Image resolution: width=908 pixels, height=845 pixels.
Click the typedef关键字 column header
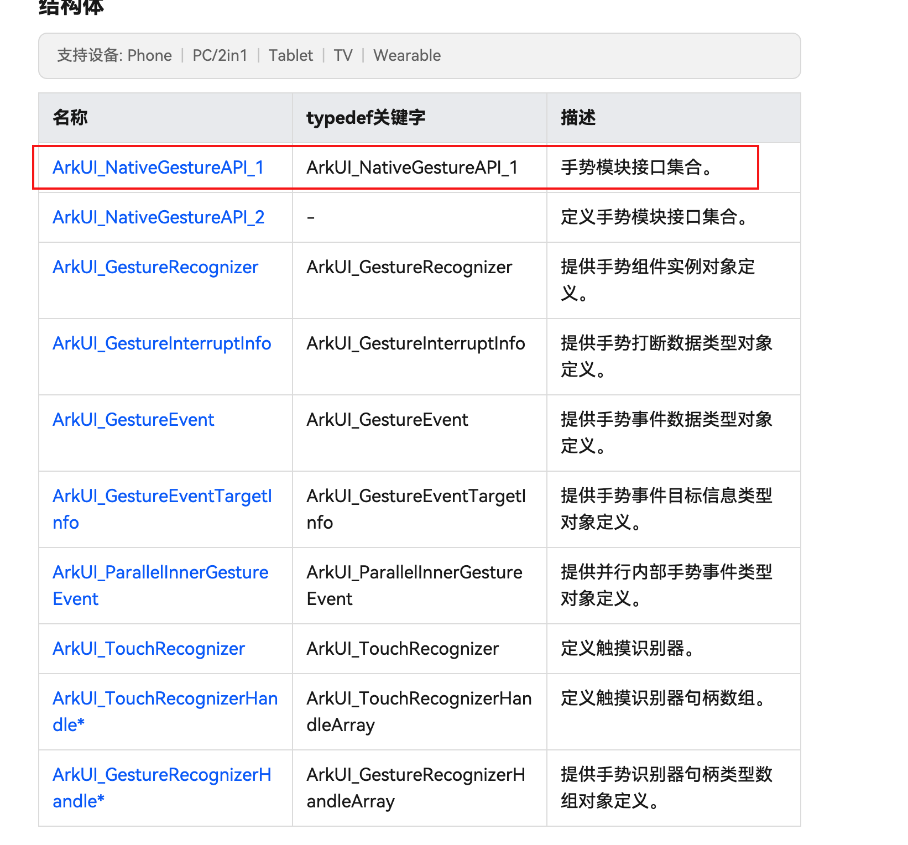click(367, 117)
